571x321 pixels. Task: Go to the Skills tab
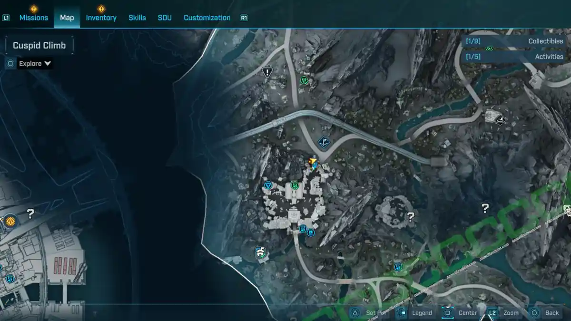[x=137, y=18]
